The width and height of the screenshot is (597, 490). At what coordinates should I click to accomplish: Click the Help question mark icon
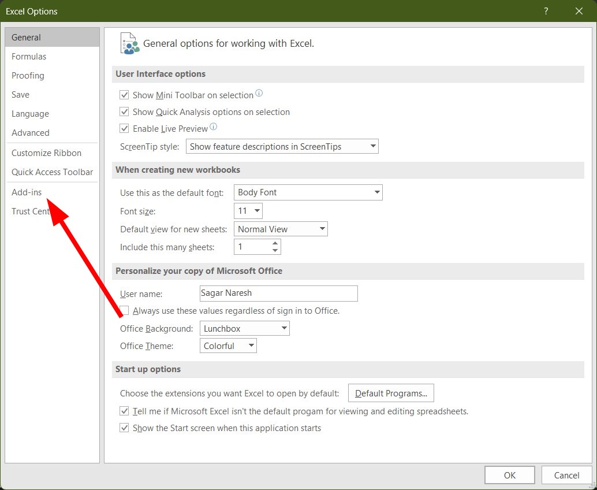coord(546,11)
